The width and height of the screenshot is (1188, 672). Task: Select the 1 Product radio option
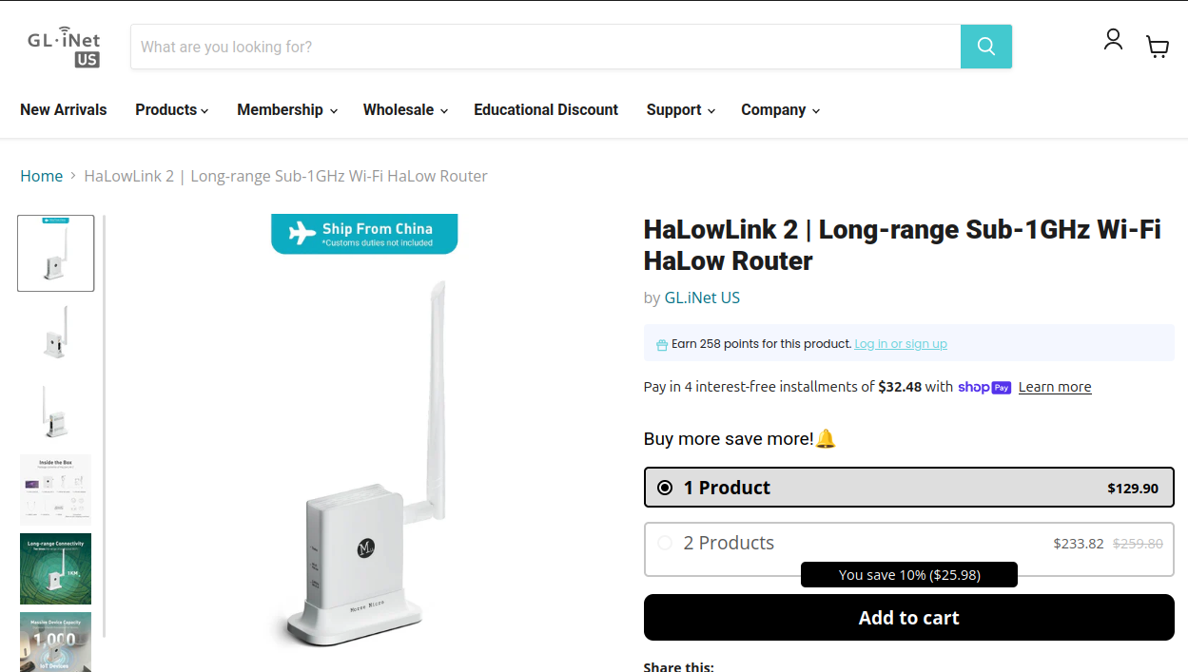(x=665, y=488)
